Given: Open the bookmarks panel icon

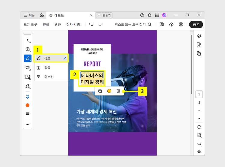Looking at the screenshot, I should 199,44.
